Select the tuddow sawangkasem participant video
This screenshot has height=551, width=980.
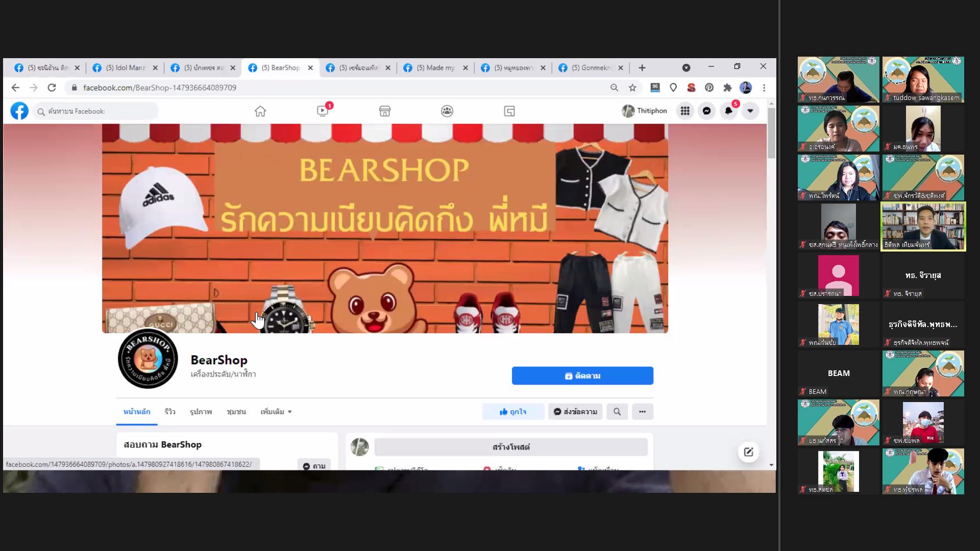tap(923, 80)
